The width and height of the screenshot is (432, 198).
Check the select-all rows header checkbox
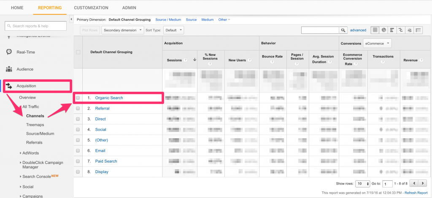click(78, 52)
